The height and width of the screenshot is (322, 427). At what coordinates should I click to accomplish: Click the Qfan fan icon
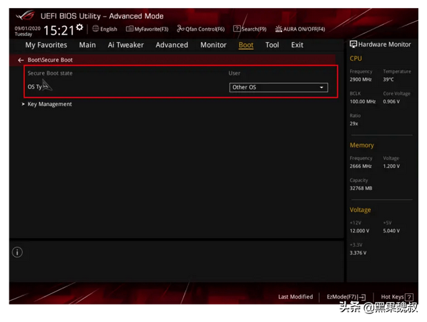(x=180, y=29)
